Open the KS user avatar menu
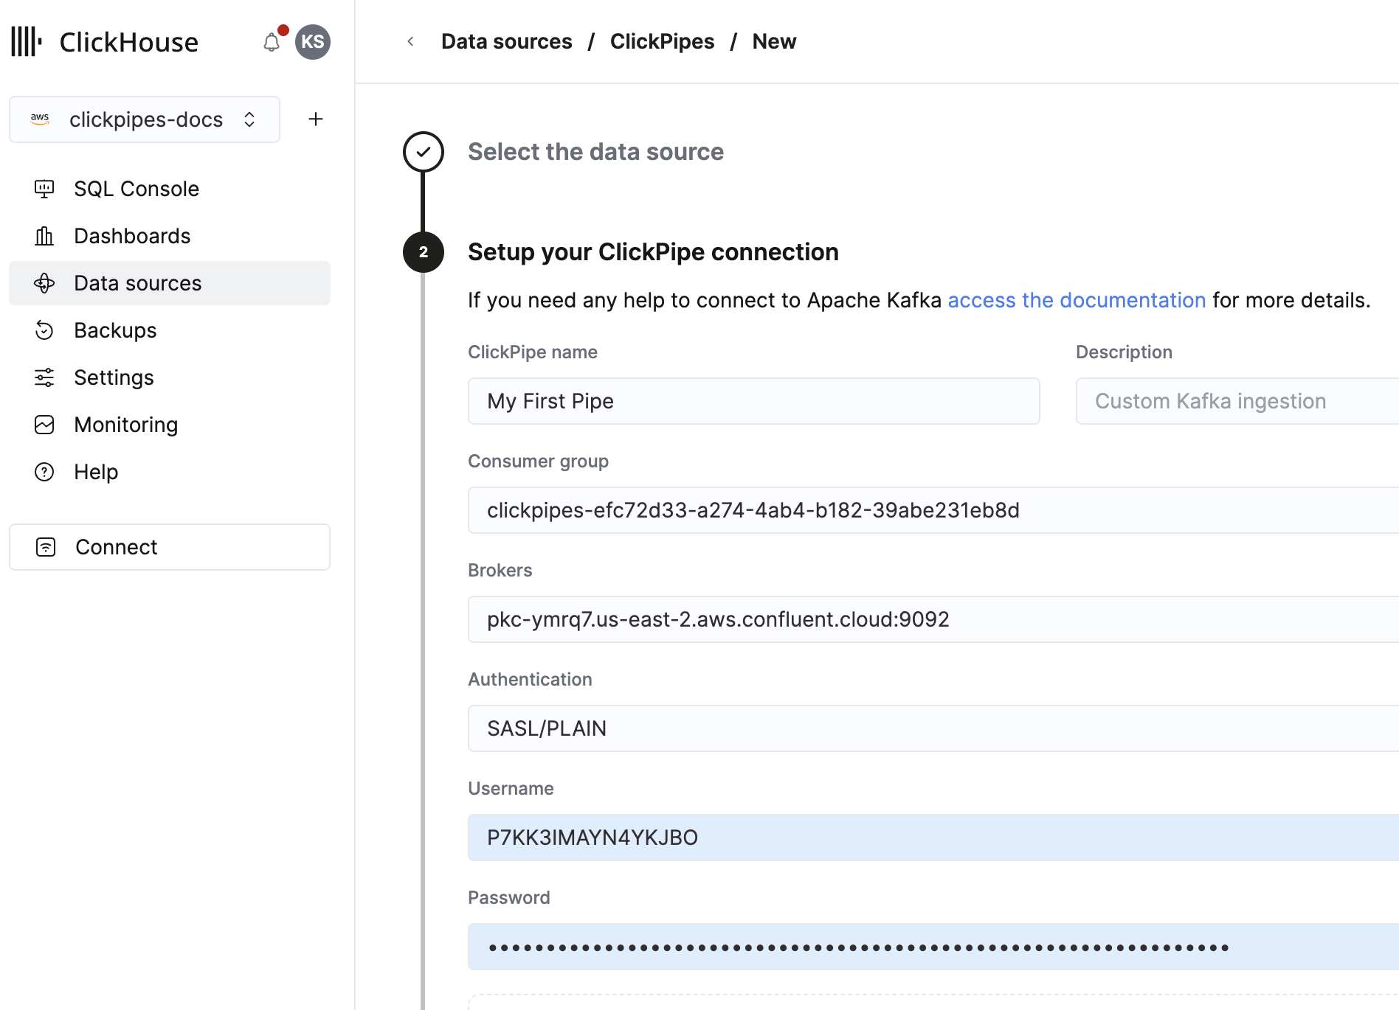Viewport: 1399px width, 1010px height. [x=312, y=42]
